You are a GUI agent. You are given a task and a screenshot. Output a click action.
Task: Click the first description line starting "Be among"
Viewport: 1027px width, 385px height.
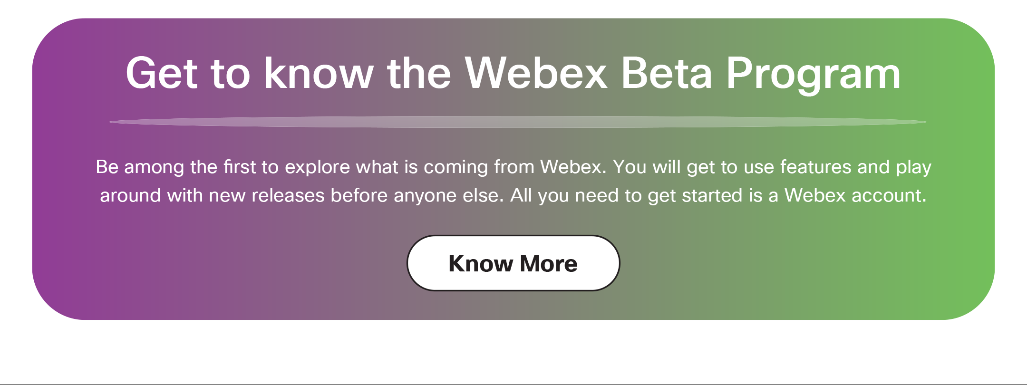point(513,167)
